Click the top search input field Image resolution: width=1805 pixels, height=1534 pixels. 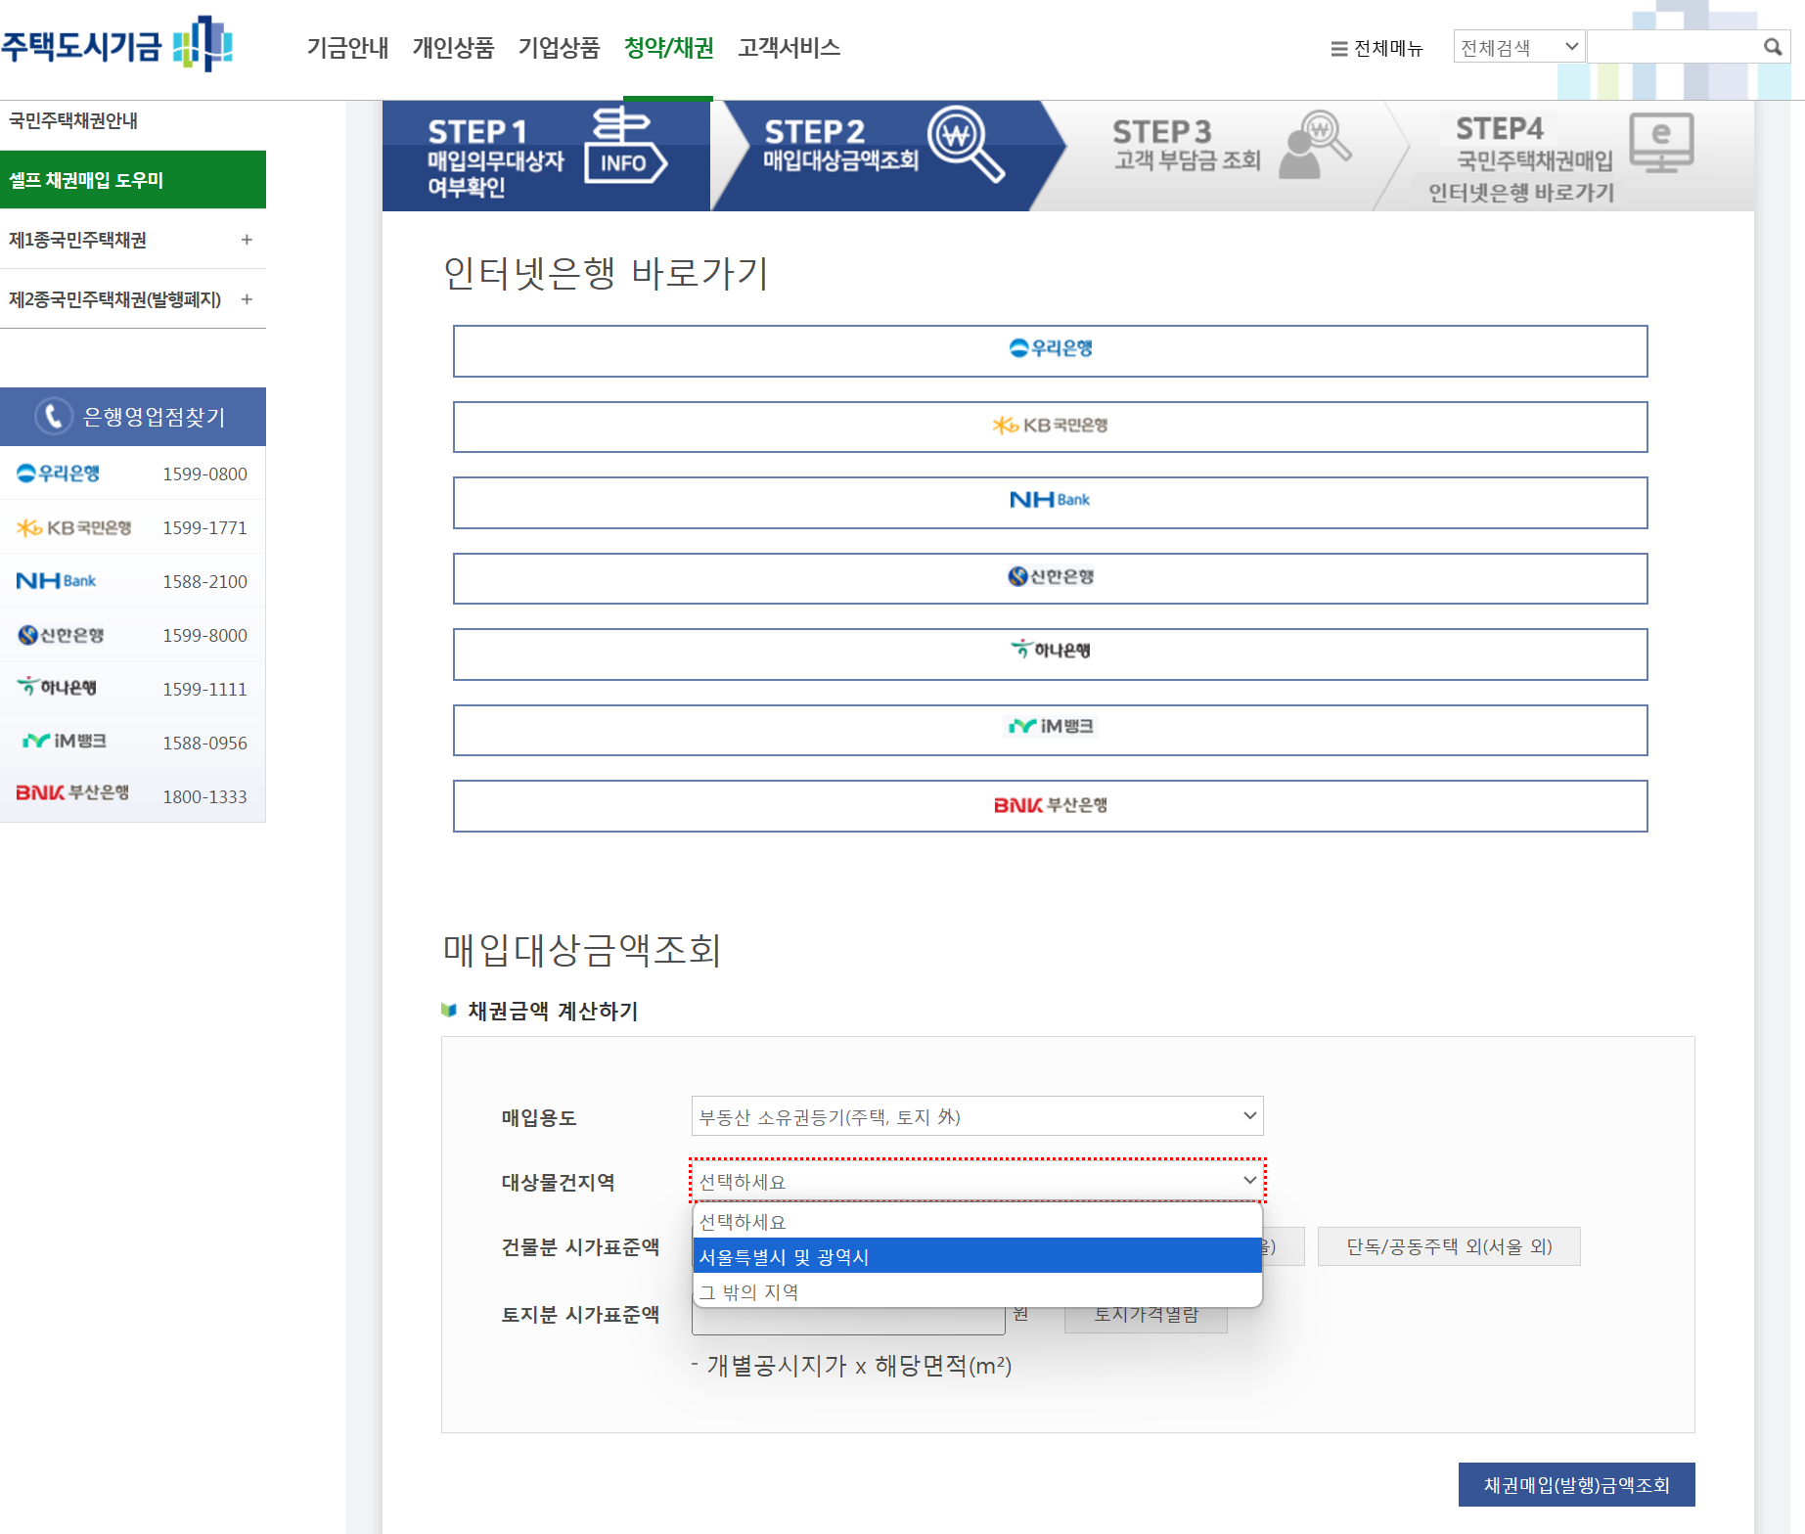click(1673, 47)
